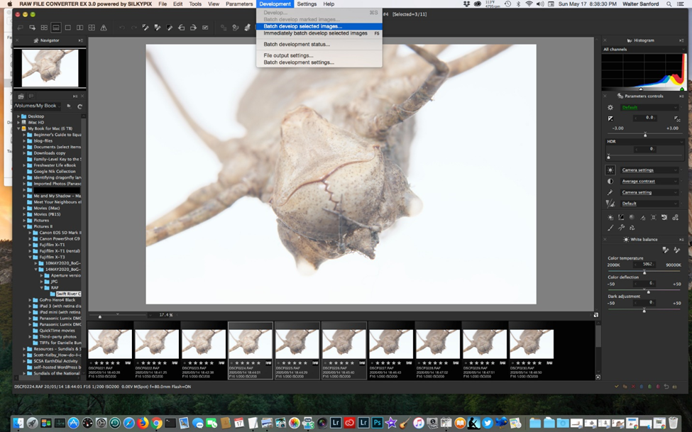The width and height of the screenshot is (692, 432).
Task: Select the 'All channels' histogram label
Action: pos(615,50)
